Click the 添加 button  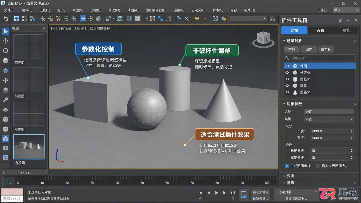(292, 49)
